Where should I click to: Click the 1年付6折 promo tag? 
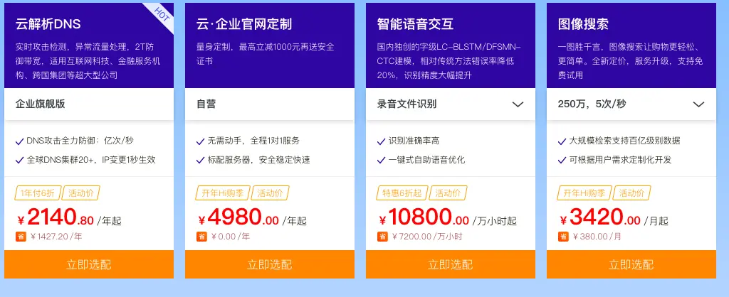pos(38,193)
